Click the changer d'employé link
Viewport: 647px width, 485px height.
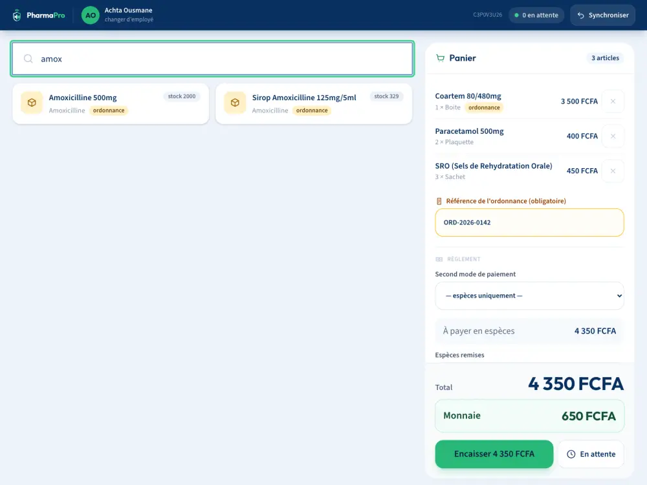pos(129,19)
